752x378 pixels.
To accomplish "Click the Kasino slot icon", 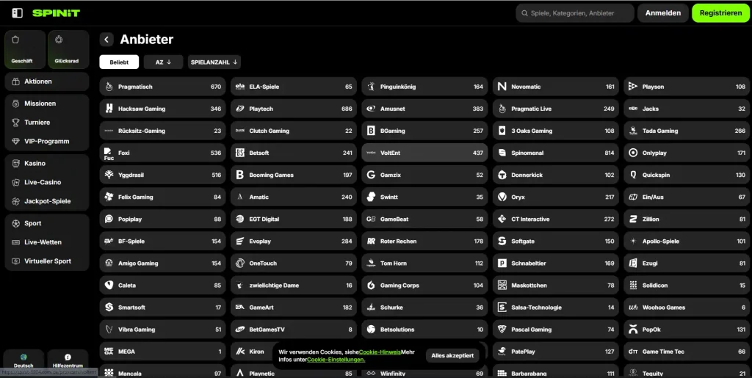I will pyautogui.click(x=16, y=164).
